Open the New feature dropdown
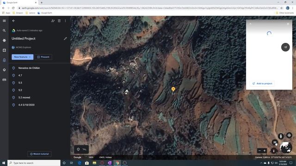The height and width of the screenshot is (166, 296). pyautogui.click(x=23, y=57)
